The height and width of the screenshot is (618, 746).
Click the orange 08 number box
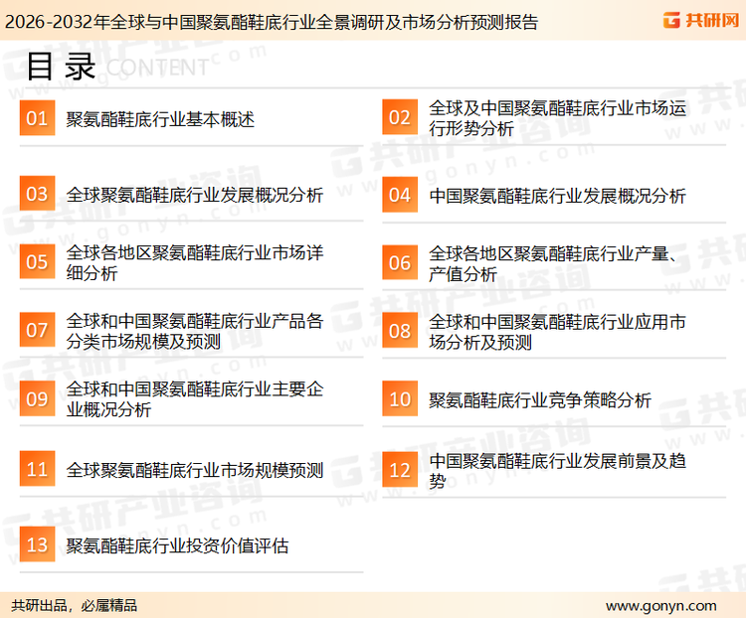(x=400, y=331)
